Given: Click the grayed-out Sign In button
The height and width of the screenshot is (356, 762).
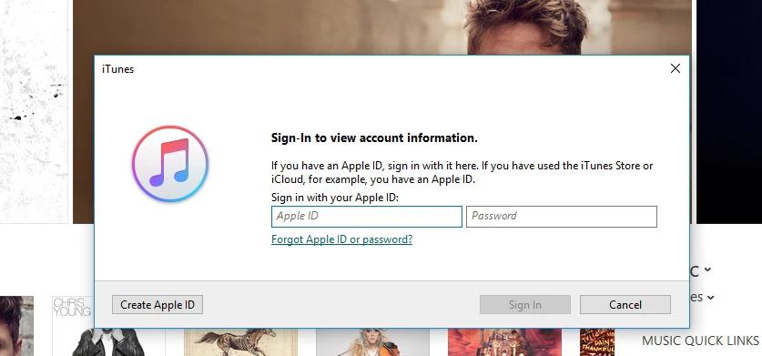Looking at the screenshot, I should coord(525,305).
